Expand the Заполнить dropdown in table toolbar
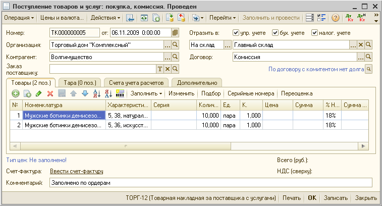Screen dimensions: 382x206 pyautogui.click(x=146, y=93)
